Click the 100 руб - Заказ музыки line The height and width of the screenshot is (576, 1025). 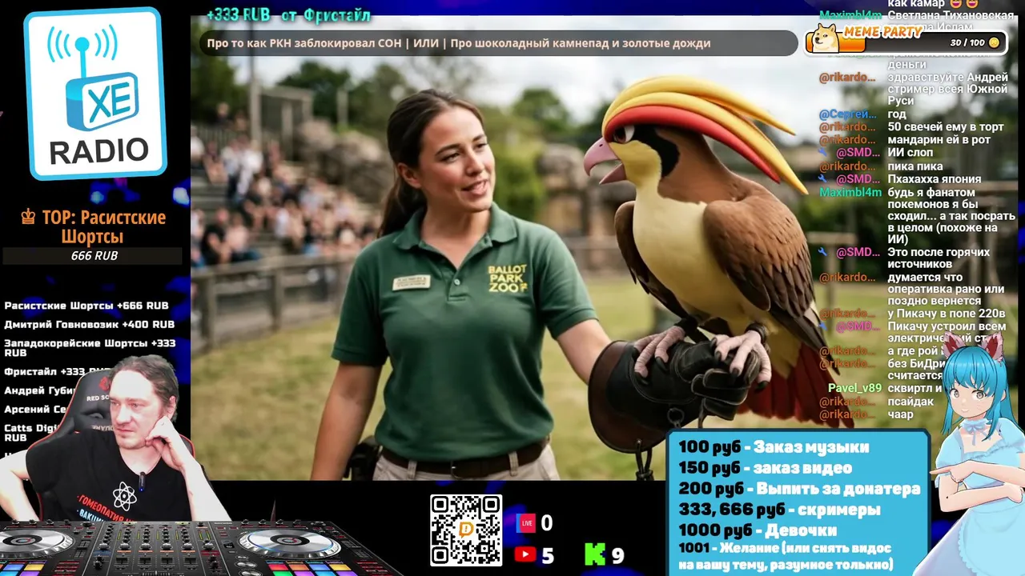[774, 447]
